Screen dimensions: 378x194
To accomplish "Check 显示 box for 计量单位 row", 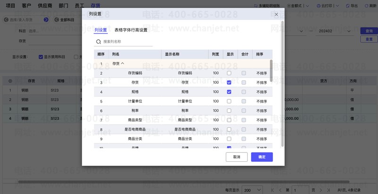I will 229,101.
